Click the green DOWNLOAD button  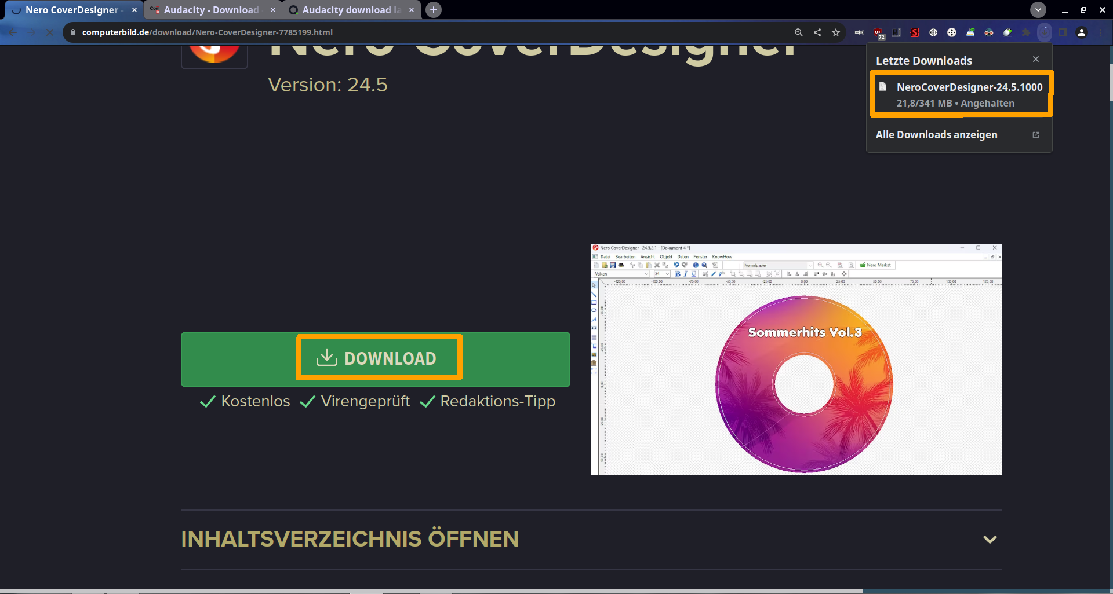click(376, 359)
